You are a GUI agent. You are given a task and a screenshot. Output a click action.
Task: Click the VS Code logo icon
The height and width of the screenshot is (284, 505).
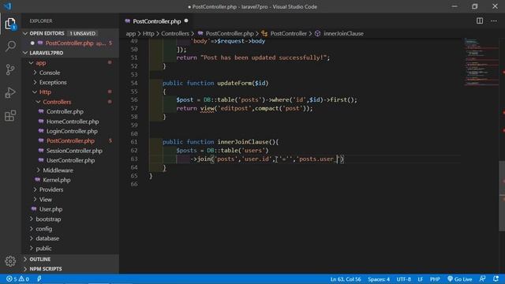tap(7, 6)
